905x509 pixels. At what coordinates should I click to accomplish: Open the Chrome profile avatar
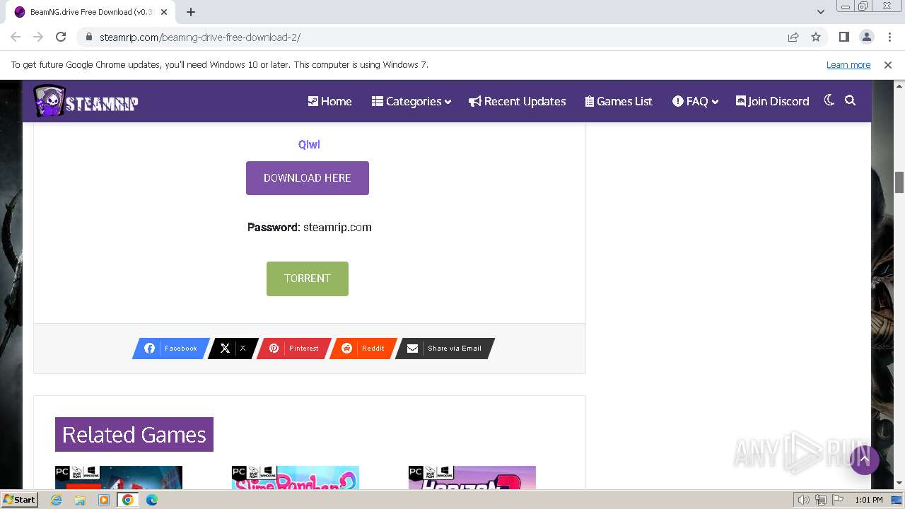click(866, 37)
